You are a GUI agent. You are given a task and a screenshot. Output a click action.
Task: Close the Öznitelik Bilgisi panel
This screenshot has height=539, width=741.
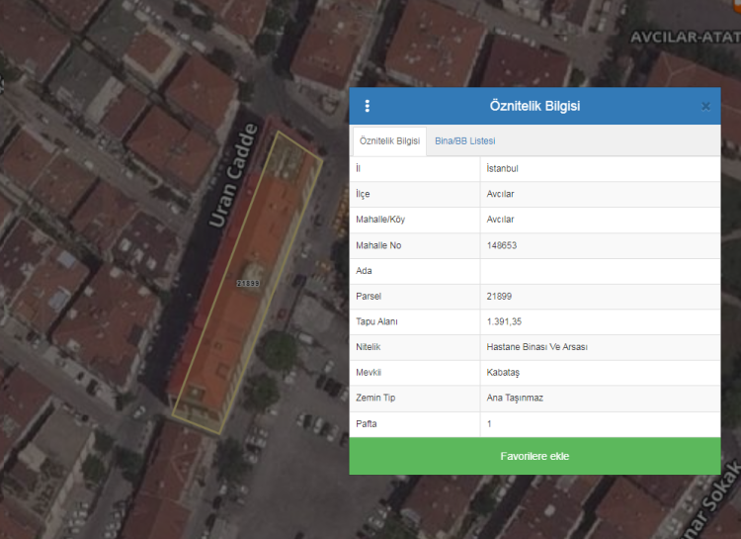tap(705, 106)
